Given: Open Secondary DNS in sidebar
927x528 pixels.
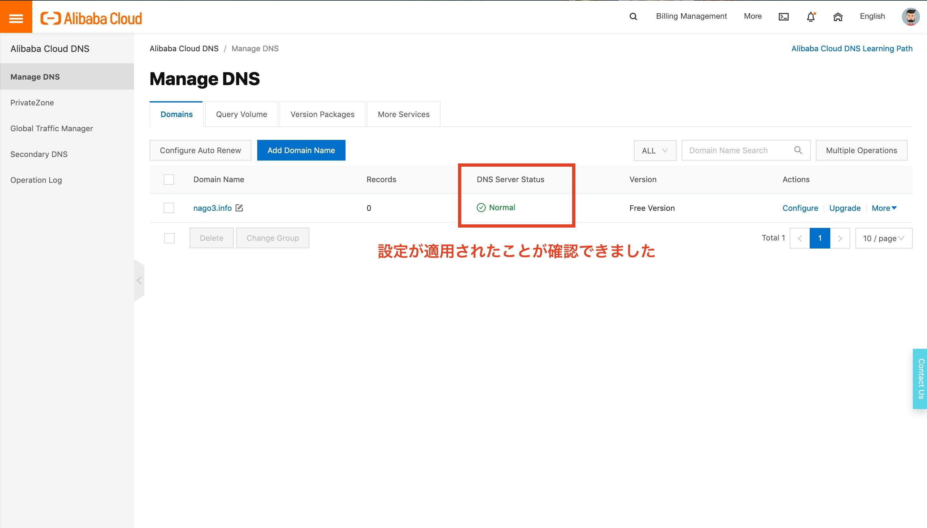Looking at the screenshot, I should [x=67, y=154].
